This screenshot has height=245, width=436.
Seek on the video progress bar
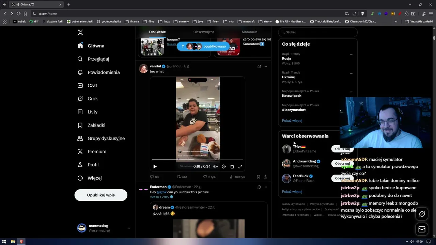tap(198, 159)
